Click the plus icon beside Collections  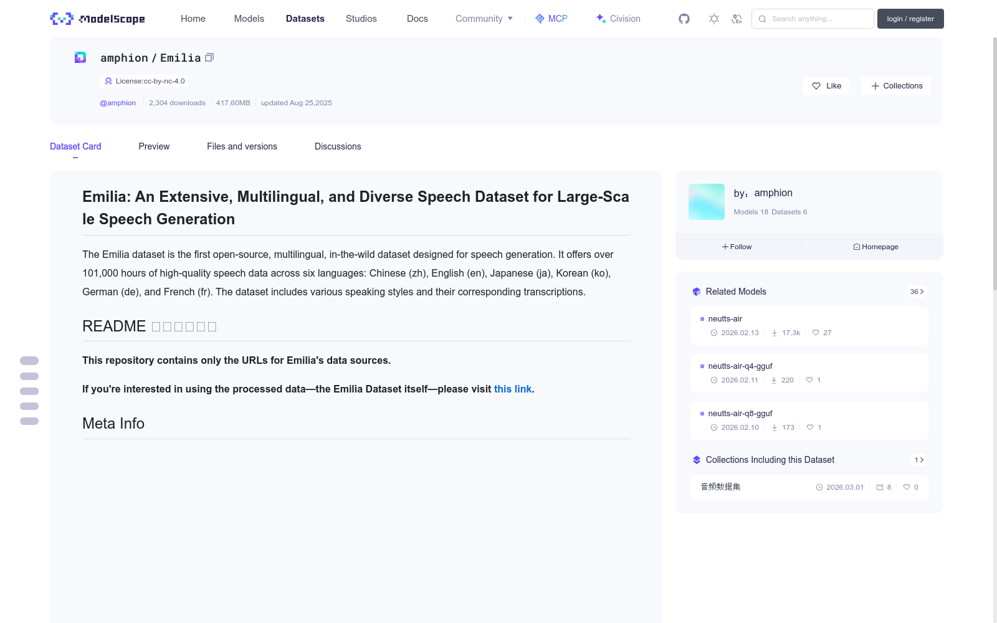pos(875,86)
